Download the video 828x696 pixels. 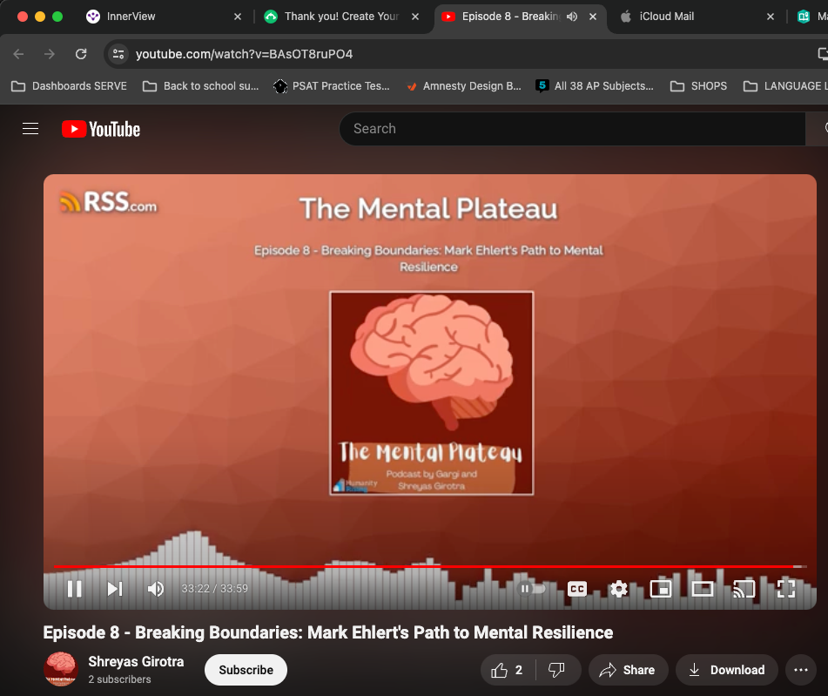click(x=727, y=670)
